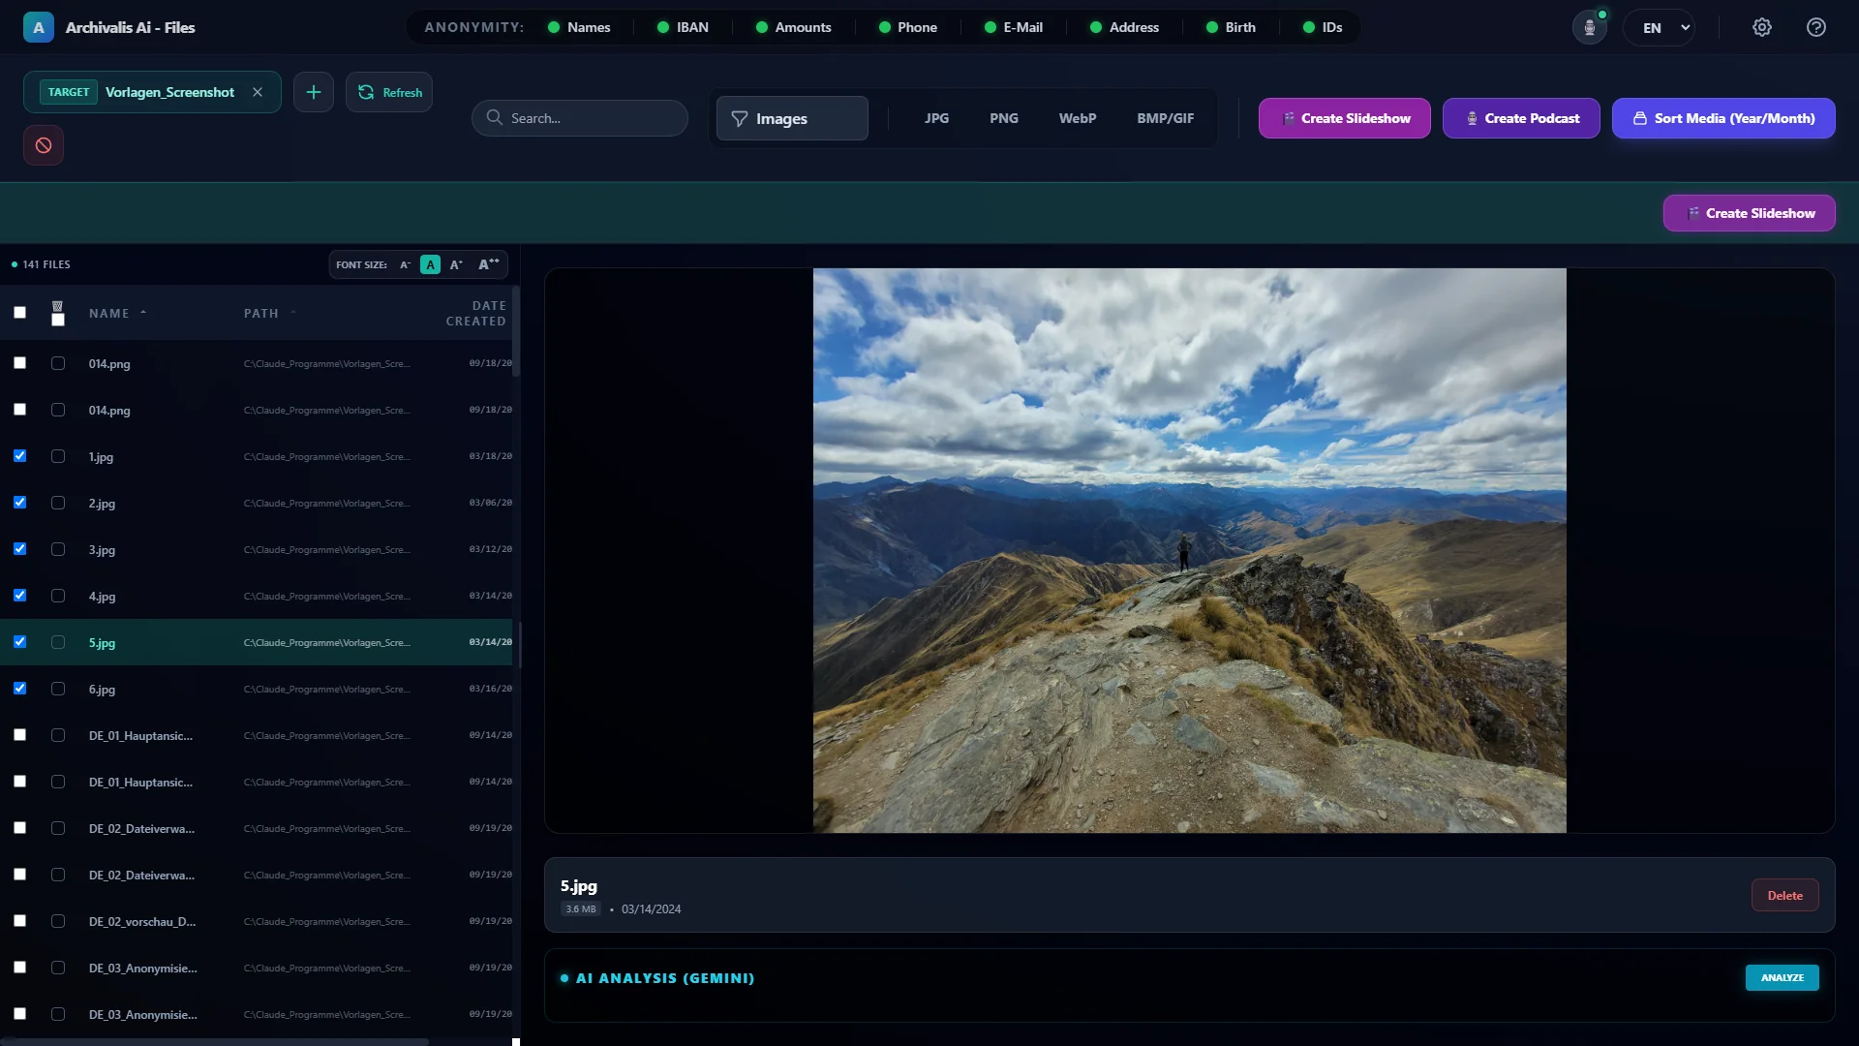Image resolution: width=1859 pixels, height=1046 pixels.
Task: Click the select-all header checkbox
Action: 19,312
